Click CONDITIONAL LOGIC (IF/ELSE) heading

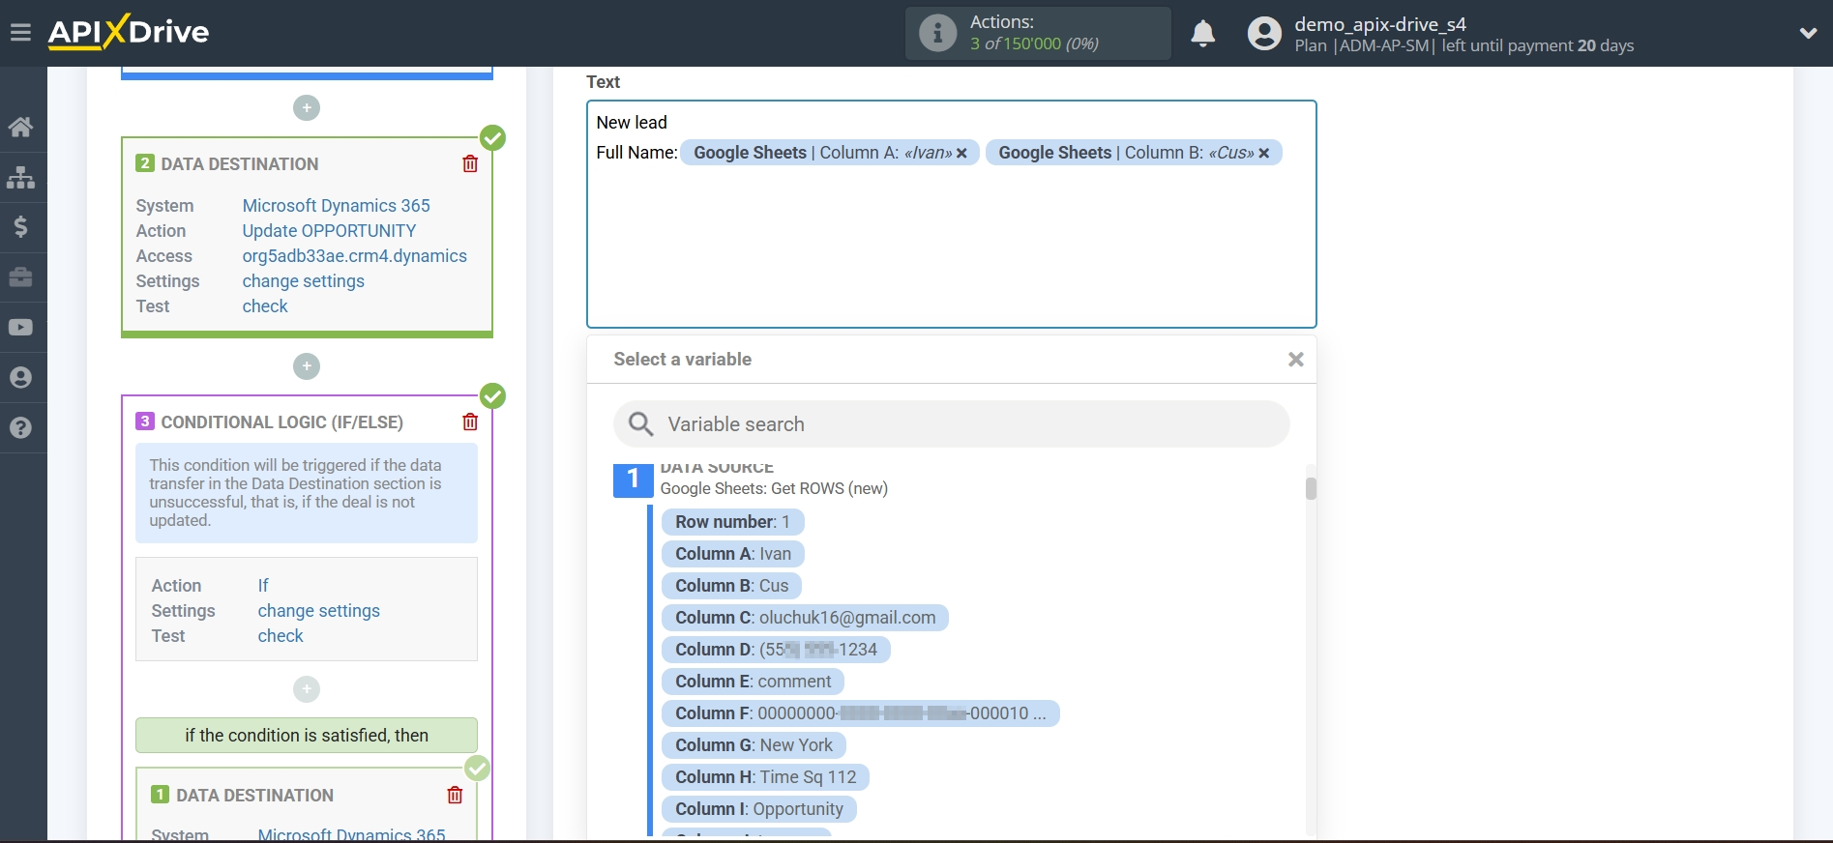point(281,422)
